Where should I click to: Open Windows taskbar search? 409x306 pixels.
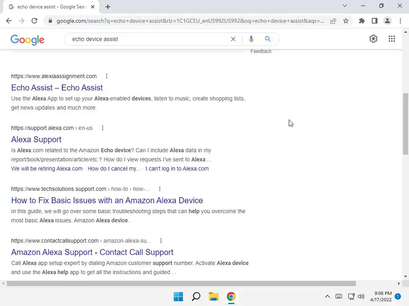(196, 296)
